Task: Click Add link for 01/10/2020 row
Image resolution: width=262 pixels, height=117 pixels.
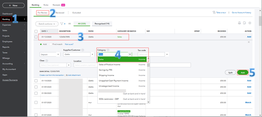Action: (249, 81)
